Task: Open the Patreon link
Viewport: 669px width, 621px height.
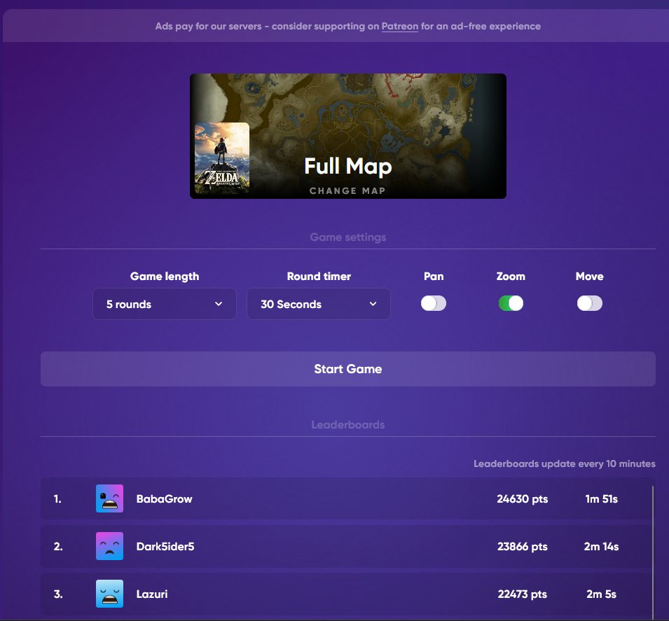Action: point(400,27)
